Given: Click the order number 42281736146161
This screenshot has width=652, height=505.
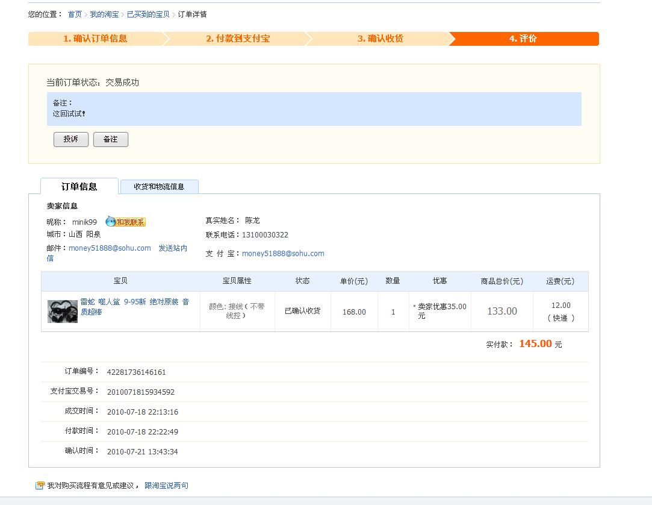Looking at the screenshot, I should tap(136, 372).
